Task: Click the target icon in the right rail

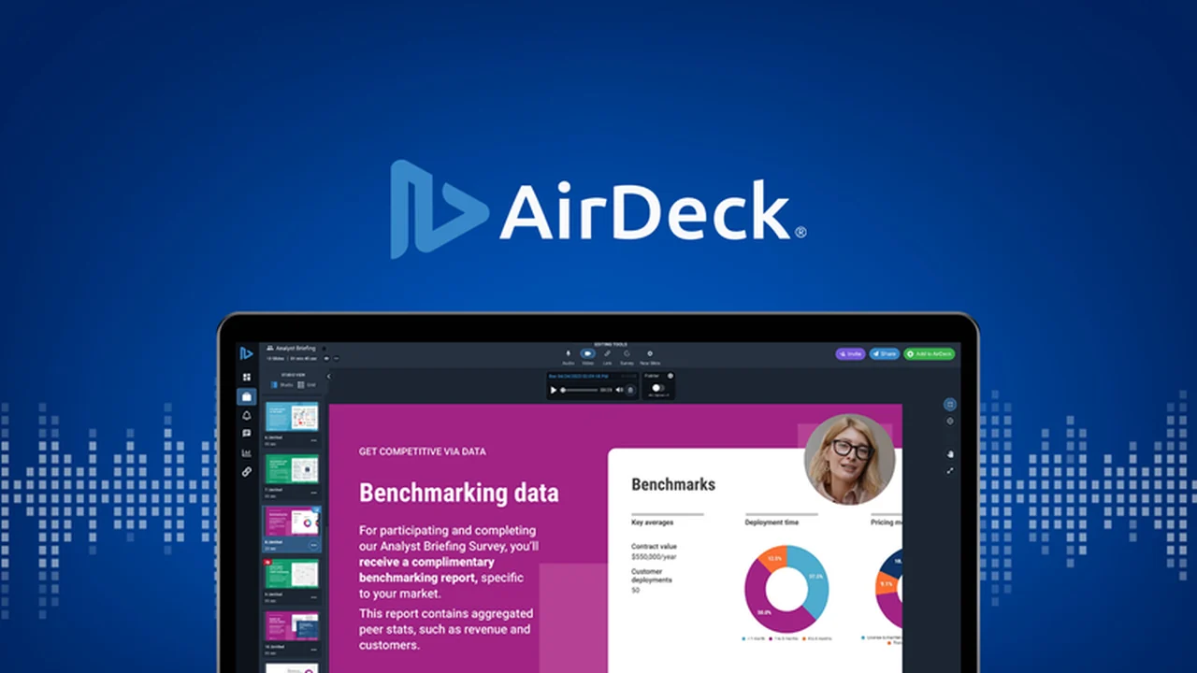Action: point(950,421)
